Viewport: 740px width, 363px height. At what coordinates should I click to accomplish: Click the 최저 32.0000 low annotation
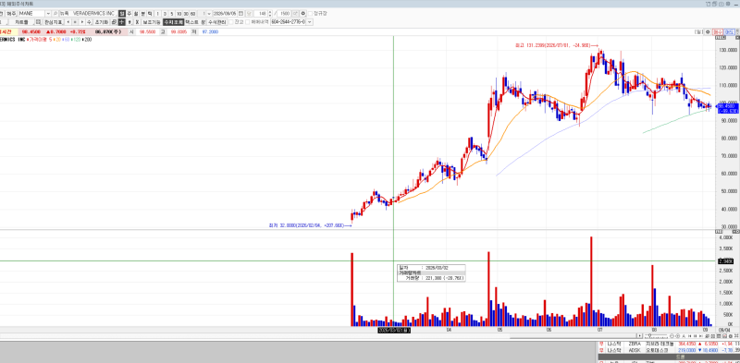point(310,225)
